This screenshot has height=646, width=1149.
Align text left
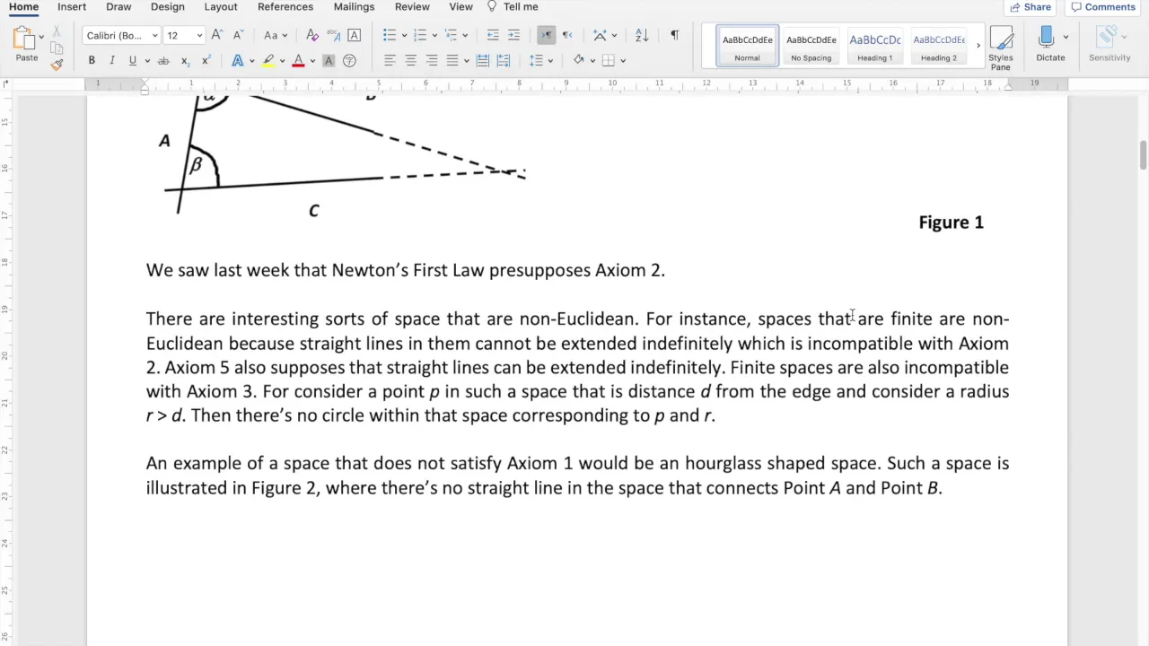coord(390,60)
